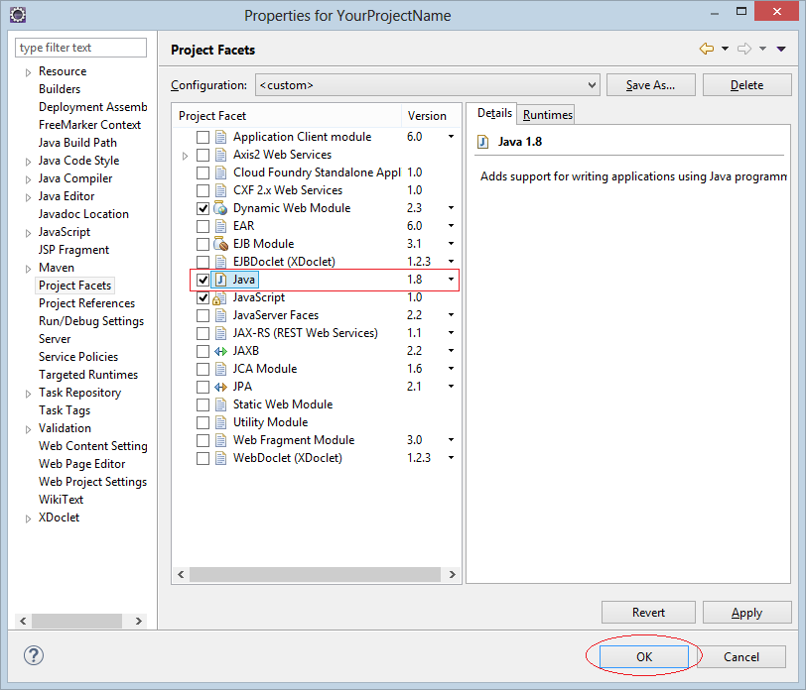Open the Configuration dropdown

428,85
